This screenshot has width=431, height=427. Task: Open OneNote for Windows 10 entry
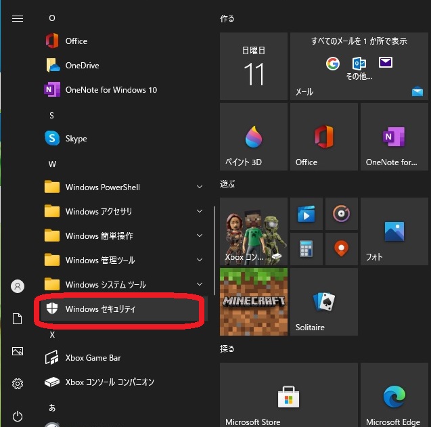click(123, 90)
